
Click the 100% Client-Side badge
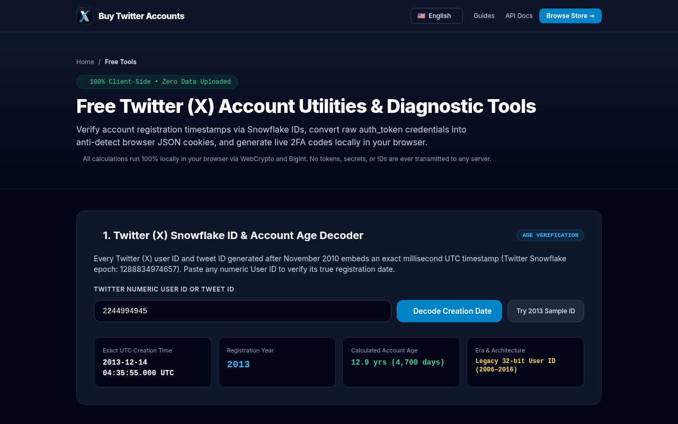click(x=157, y=82)
